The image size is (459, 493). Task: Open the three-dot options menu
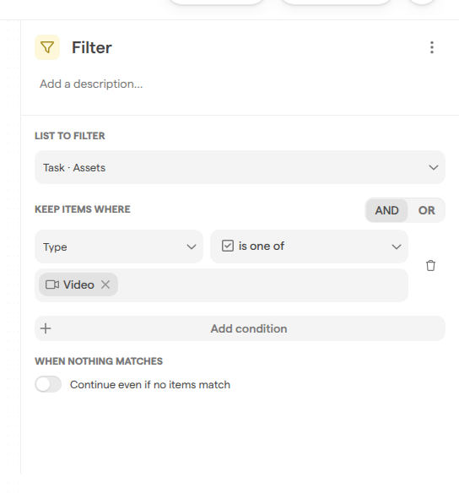click(x=432, y=47)
